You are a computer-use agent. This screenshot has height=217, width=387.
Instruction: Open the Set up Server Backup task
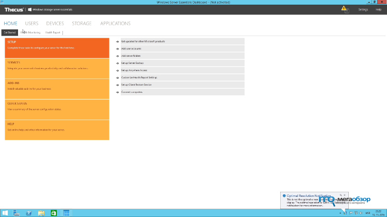[182, 63]
